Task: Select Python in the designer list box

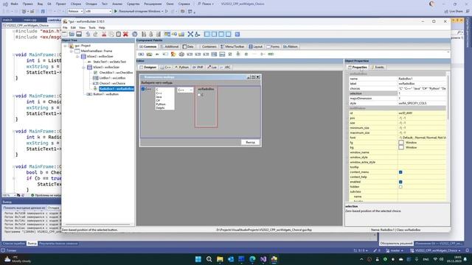Action: tap(161, 105)
